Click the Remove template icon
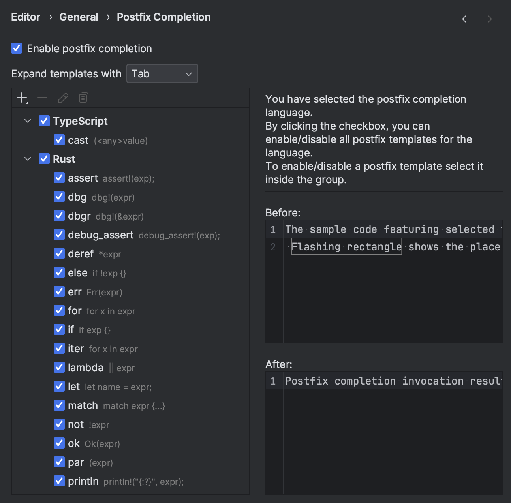This screenshot has width=511, height=503. 42,98
